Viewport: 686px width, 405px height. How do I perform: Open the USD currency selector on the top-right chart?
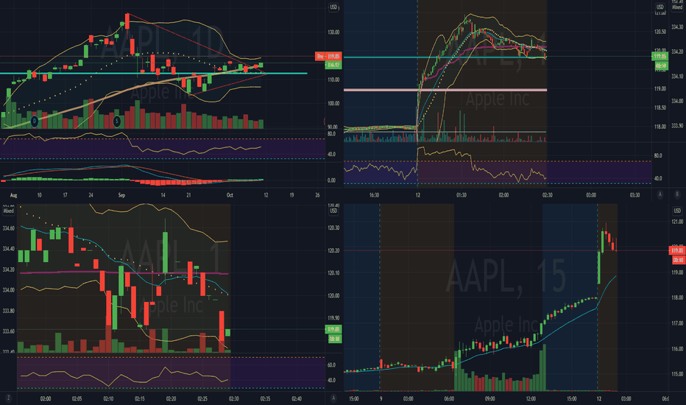[x=660, y=7]
